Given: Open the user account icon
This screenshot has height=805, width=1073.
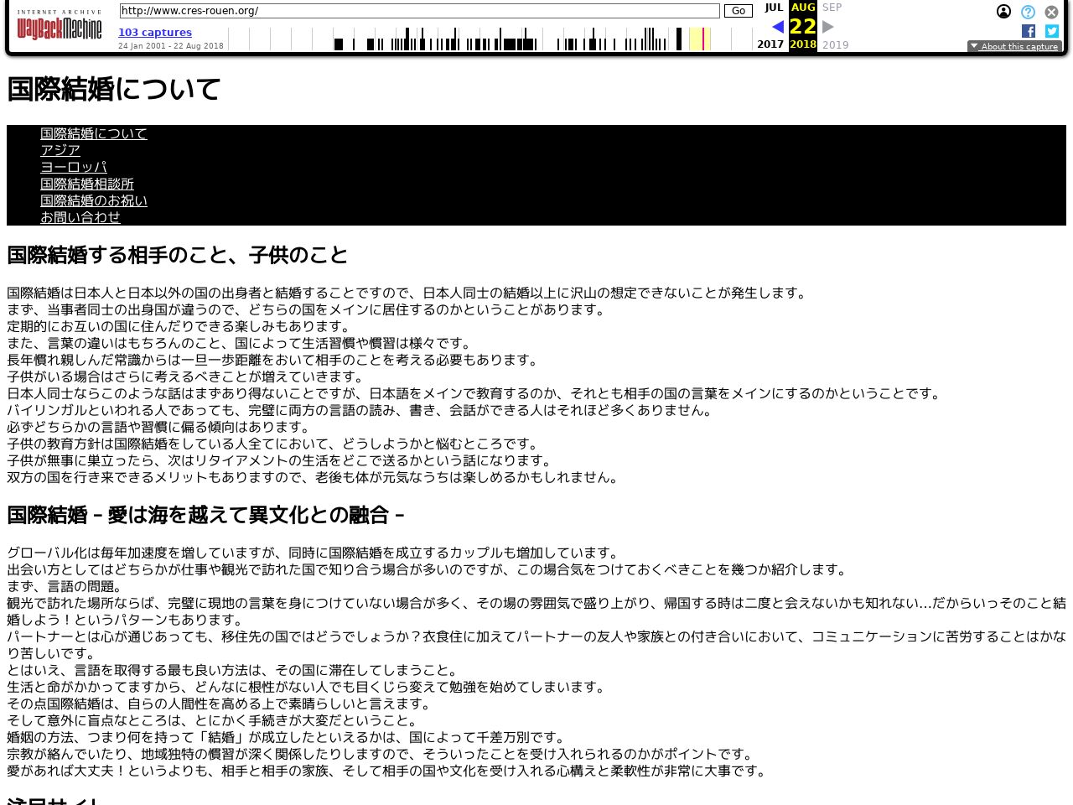Looking at the screenshot, I should [1003, 12].
